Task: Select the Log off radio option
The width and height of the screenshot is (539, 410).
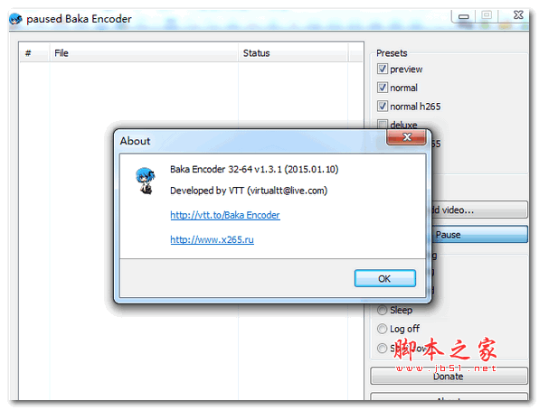Action: [x=382, y=329]
